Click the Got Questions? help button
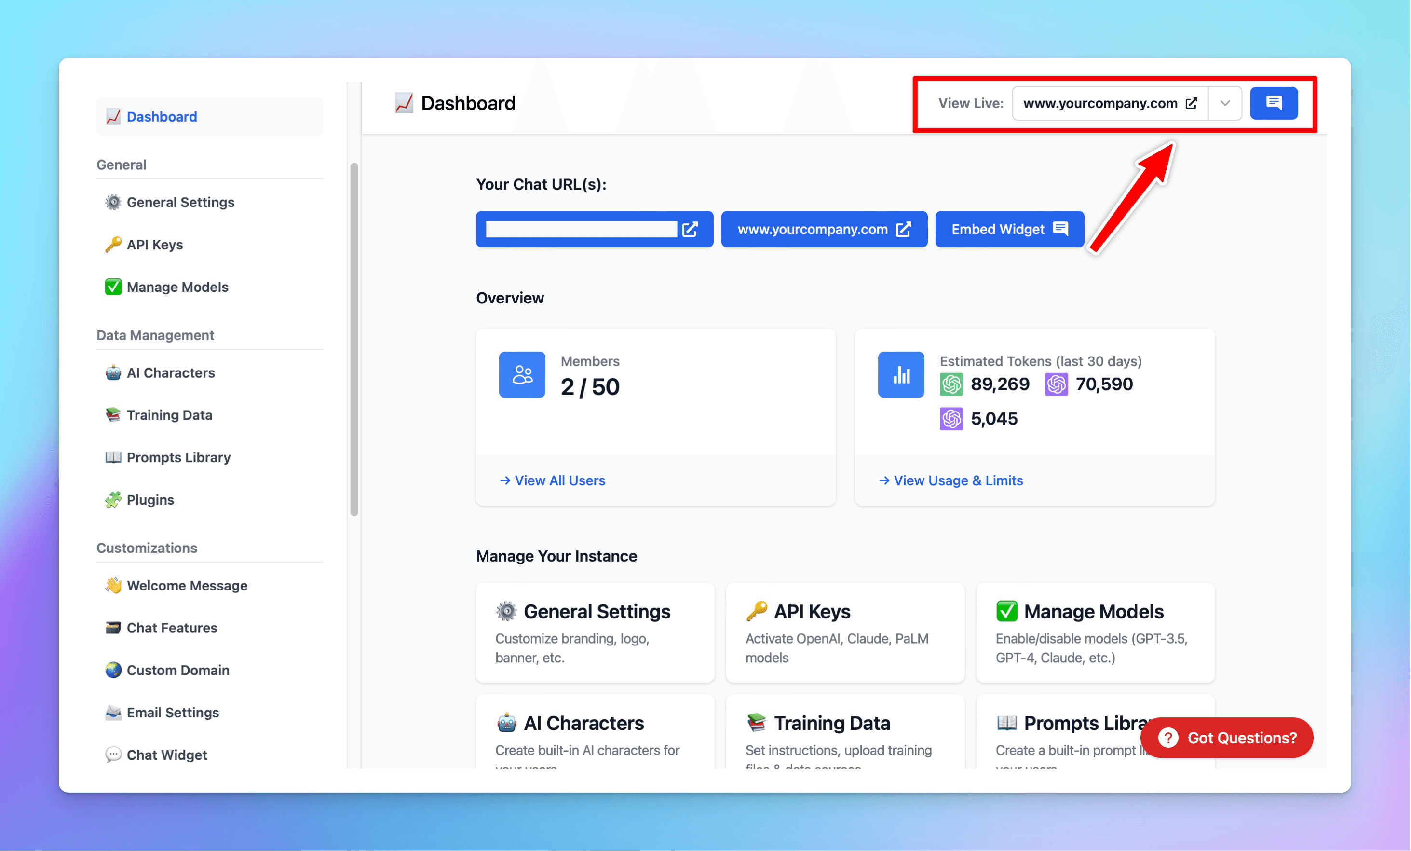 [x=1225, y=738]
